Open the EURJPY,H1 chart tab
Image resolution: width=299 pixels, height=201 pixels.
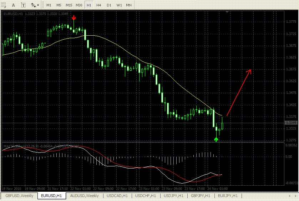click(x=228, y=196)
